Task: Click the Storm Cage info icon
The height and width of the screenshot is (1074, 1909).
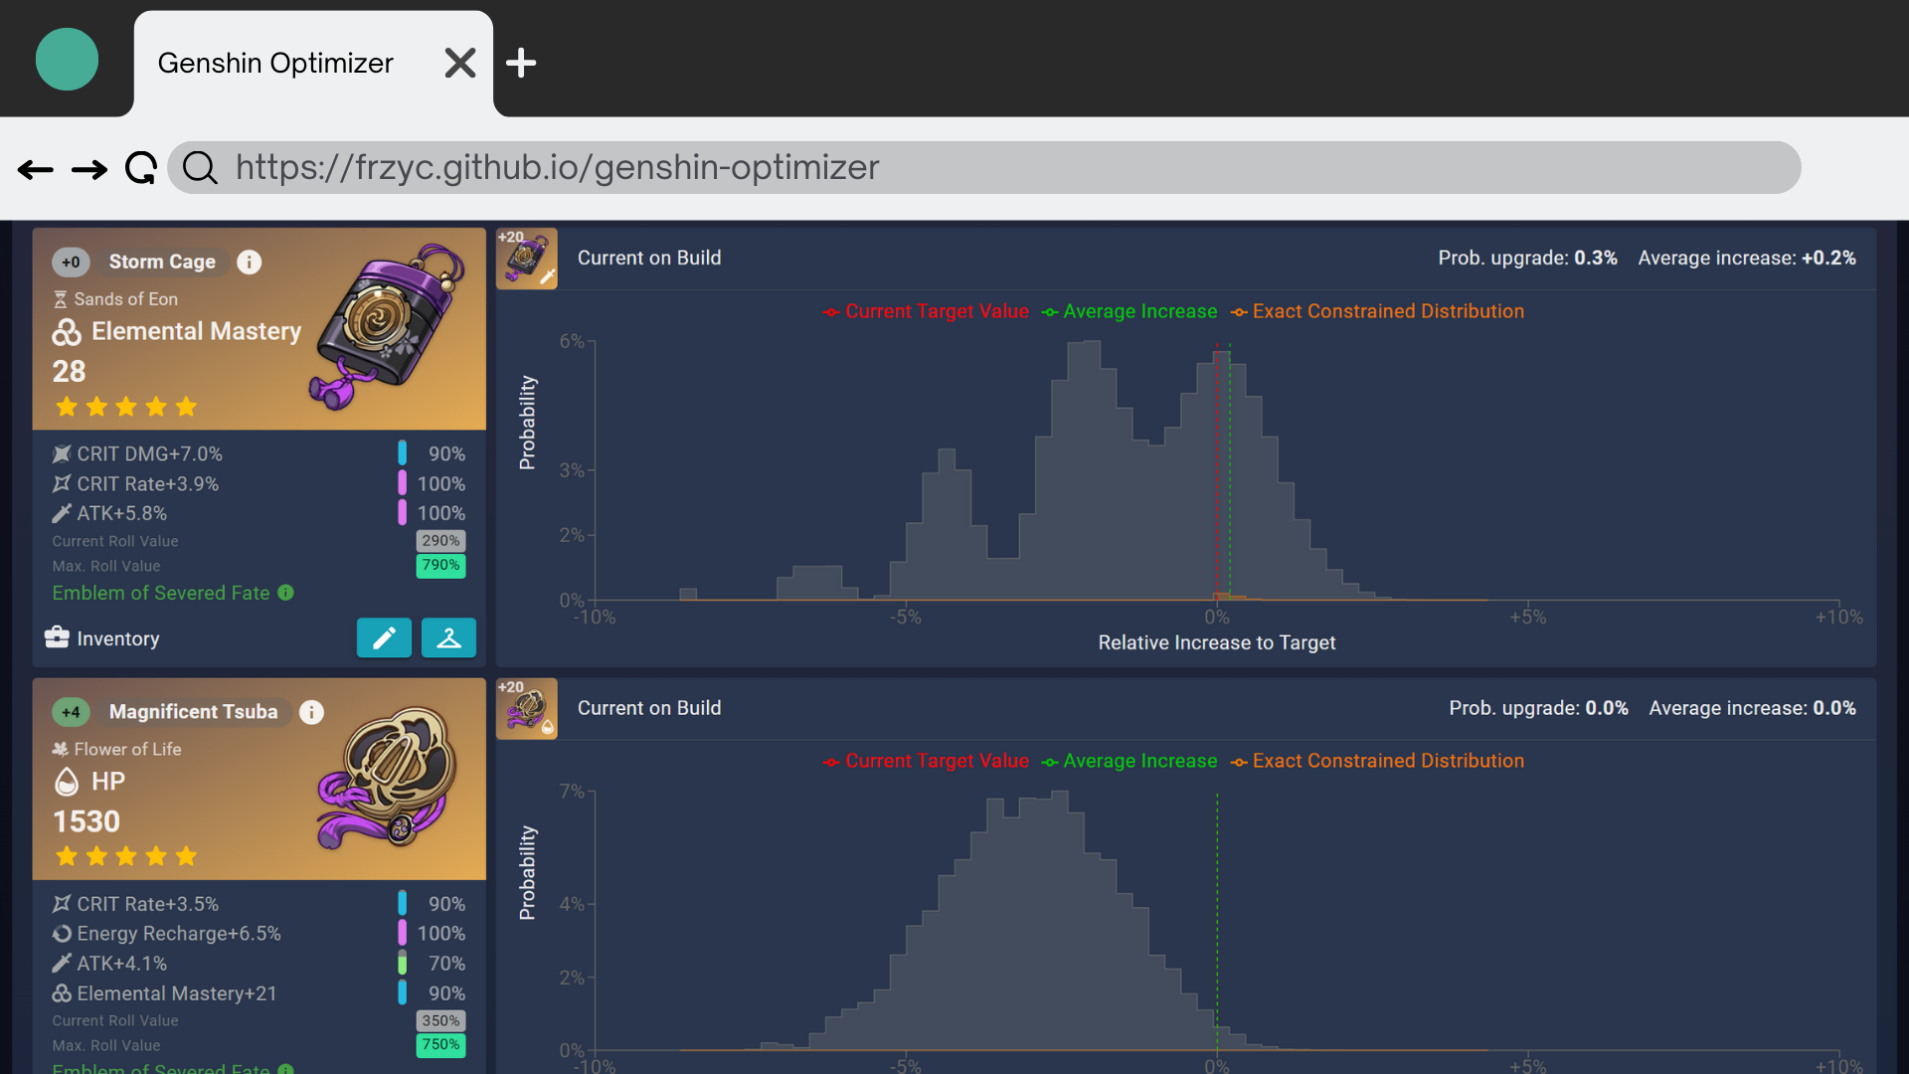Action: pos(250,262)
